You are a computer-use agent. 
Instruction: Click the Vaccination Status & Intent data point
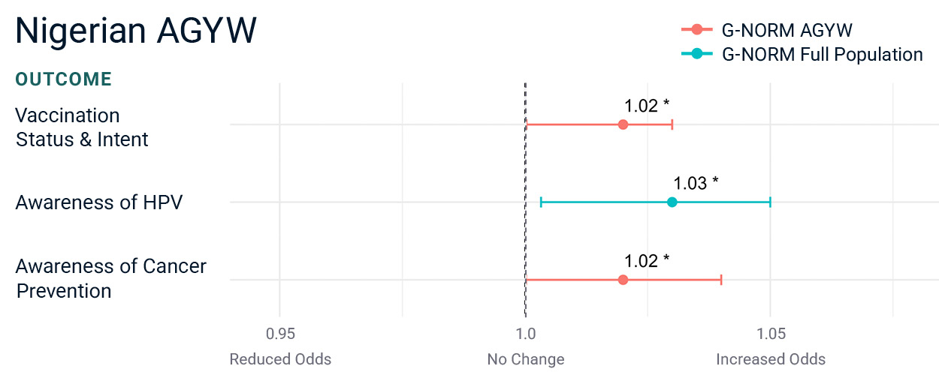pos(623,124)
